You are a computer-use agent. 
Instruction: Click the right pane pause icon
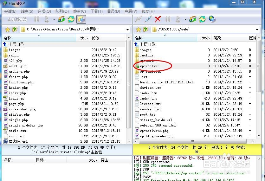(168, 19)
